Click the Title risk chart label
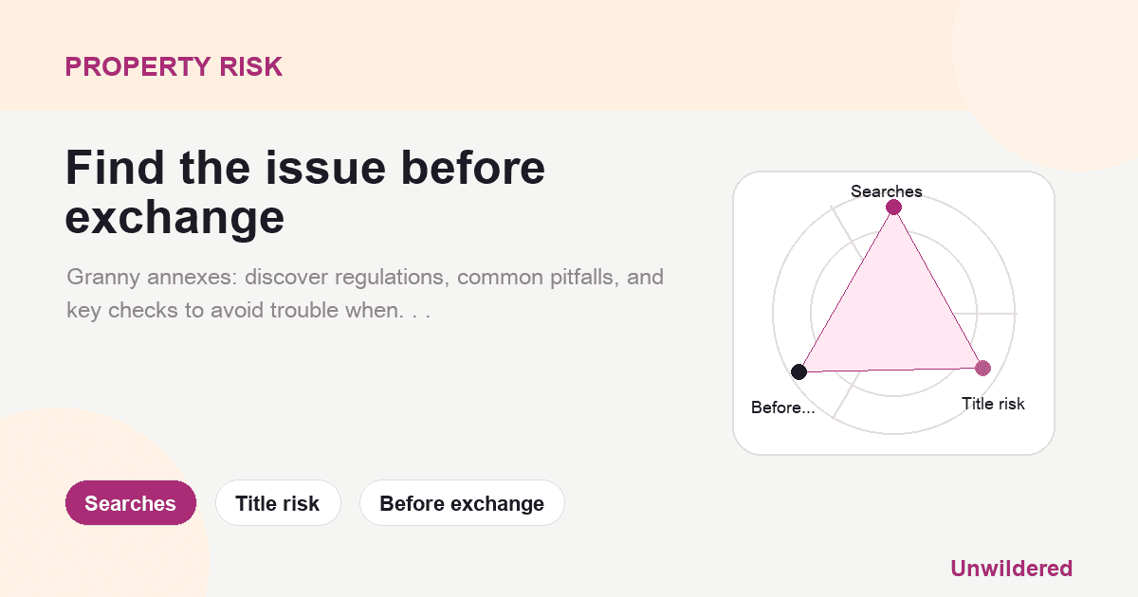The width and height of the screenshot is (1138, 597). pyautogui.click(x=993, y=404)
